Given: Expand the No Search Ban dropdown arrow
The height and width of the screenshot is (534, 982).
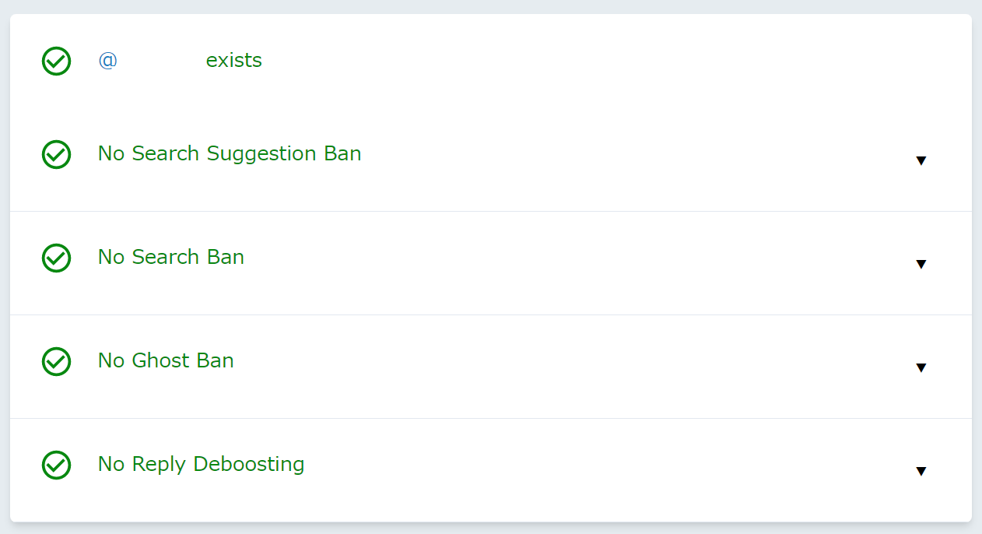Looking at the screenshot, I should click(x=921, y=264).
